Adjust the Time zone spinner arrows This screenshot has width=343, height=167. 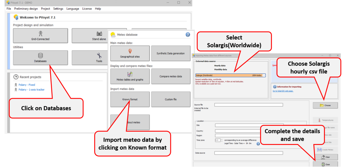point(221,140)
